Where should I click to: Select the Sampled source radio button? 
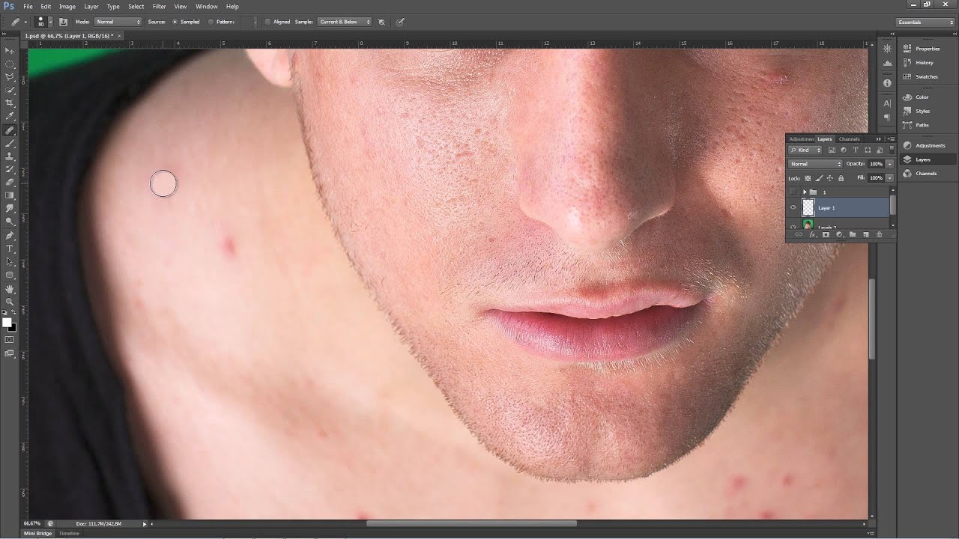pyautogui.click(x=175, y=22)
